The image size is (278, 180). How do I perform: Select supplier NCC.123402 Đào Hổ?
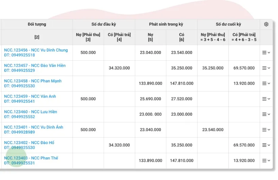pos(29,143)
